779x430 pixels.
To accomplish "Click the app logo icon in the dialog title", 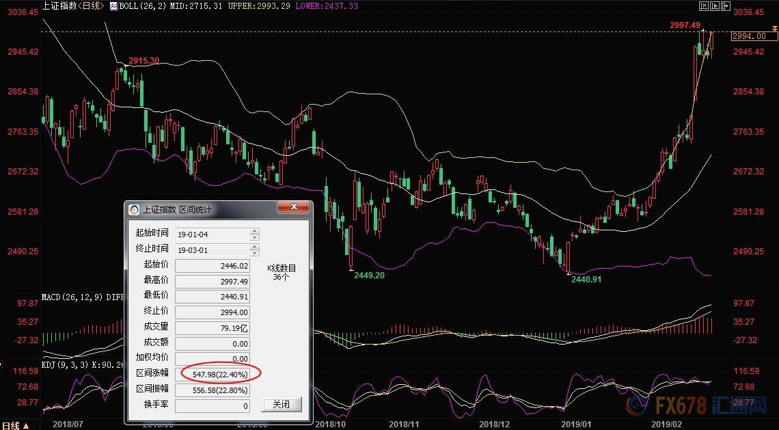I will [134, 209].
